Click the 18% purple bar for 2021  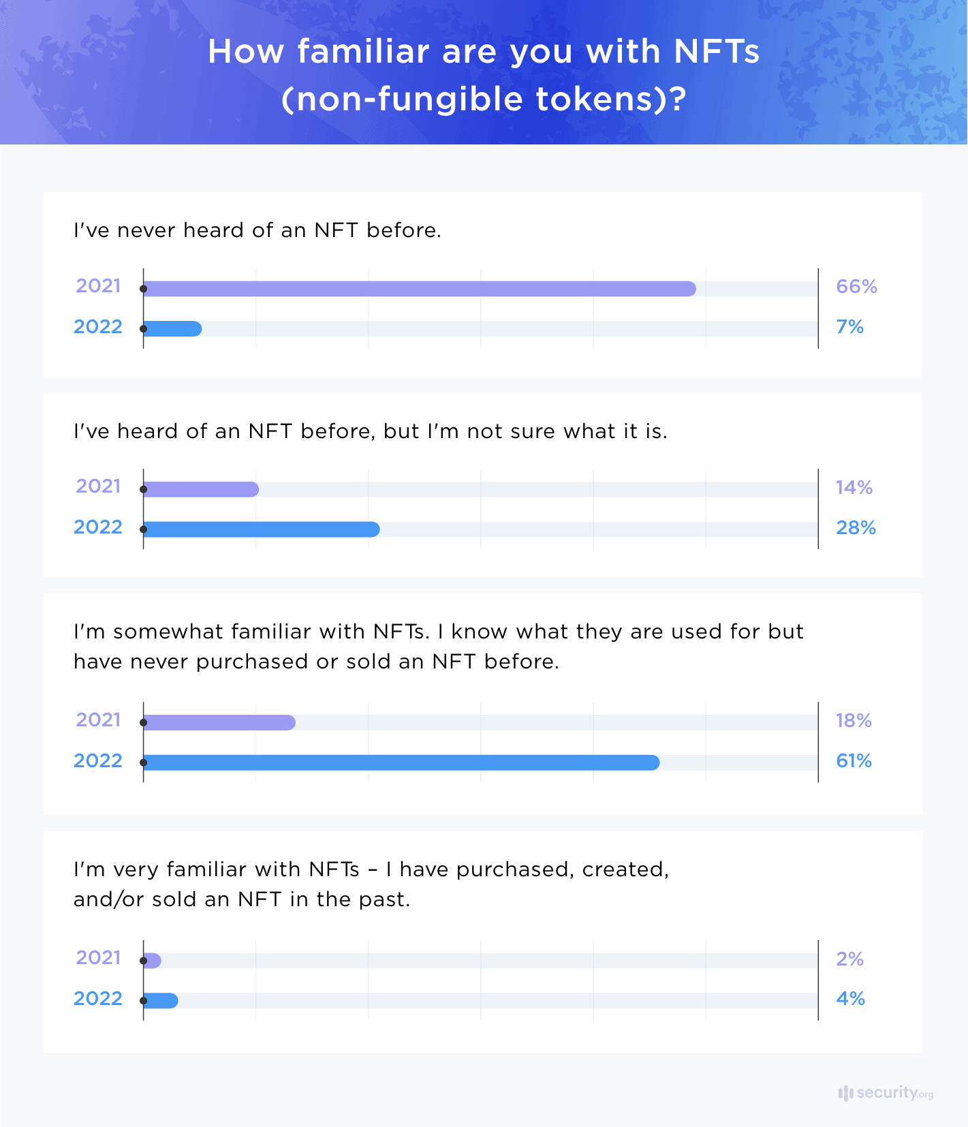(219, 722)
